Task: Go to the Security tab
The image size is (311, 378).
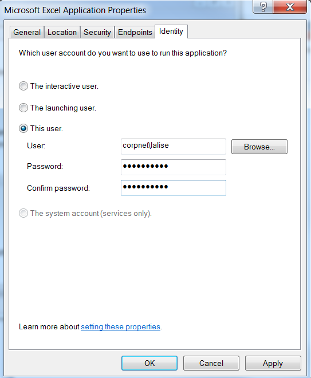Action: point(97,32)
